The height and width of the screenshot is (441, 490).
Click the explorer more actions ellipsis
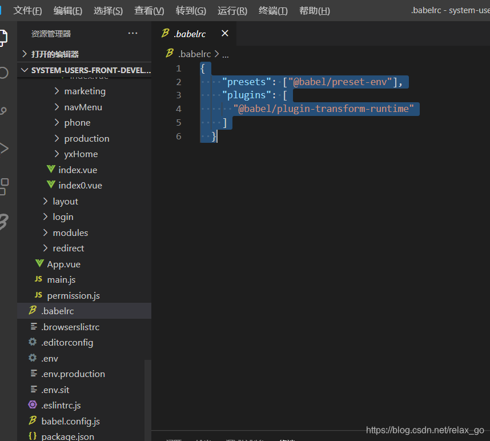[x=133, y=34]
